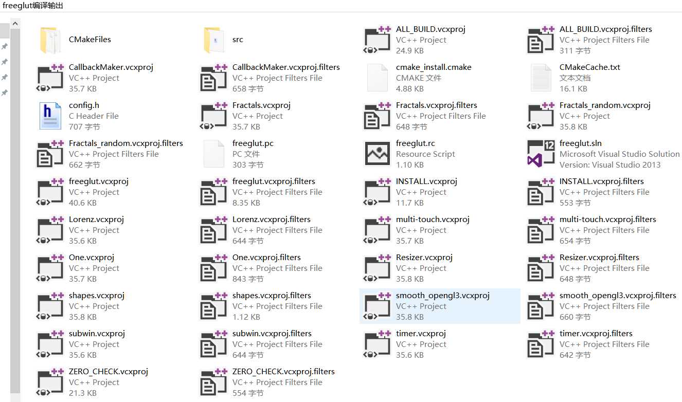Select the Fractals.vcxproj project icon

pos(214,116)
